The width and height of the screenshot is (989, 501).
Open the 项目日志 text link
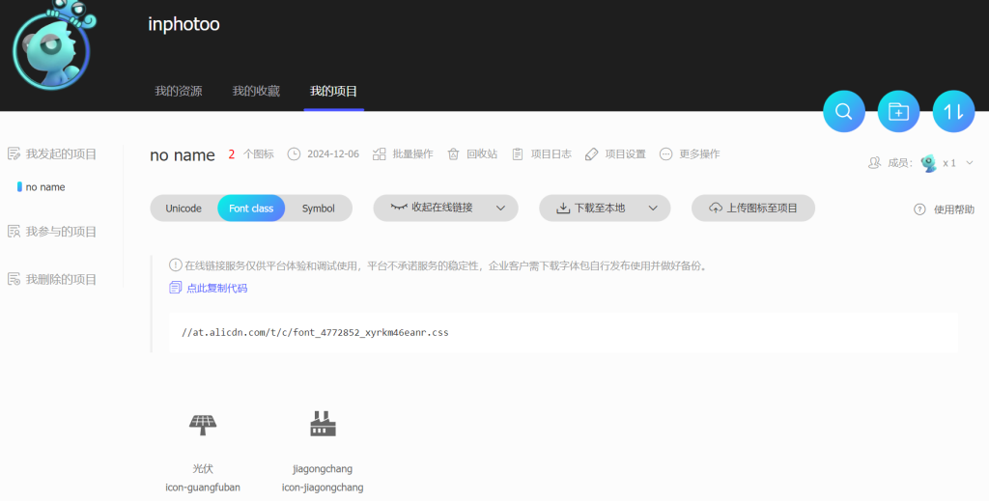click(551, 153)
